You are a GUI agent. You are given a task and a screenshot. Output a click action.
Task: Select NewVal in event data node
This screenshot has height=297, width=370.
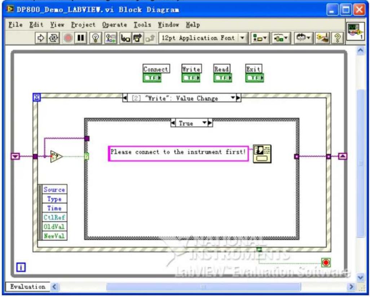(x=54, y=236)
